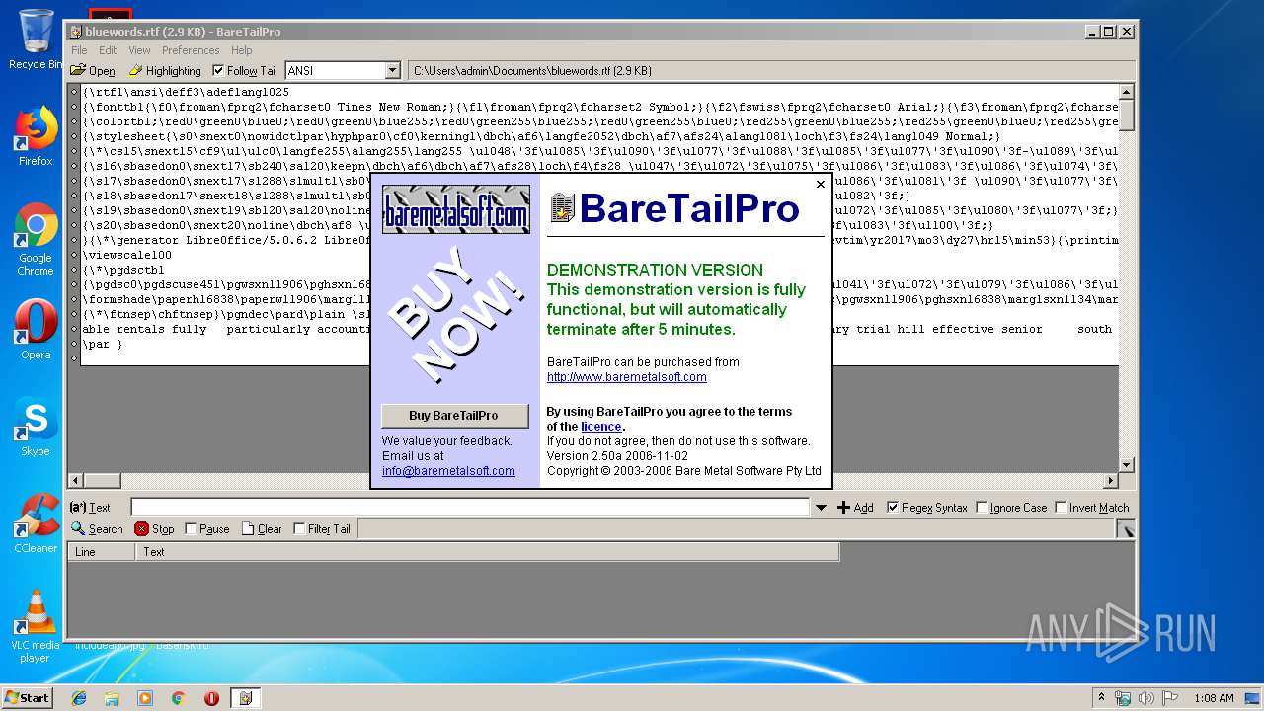The image size is (1264, 711).
Task: Open Google Chrome desktop shortcut
Action: (x=36, y=239)
